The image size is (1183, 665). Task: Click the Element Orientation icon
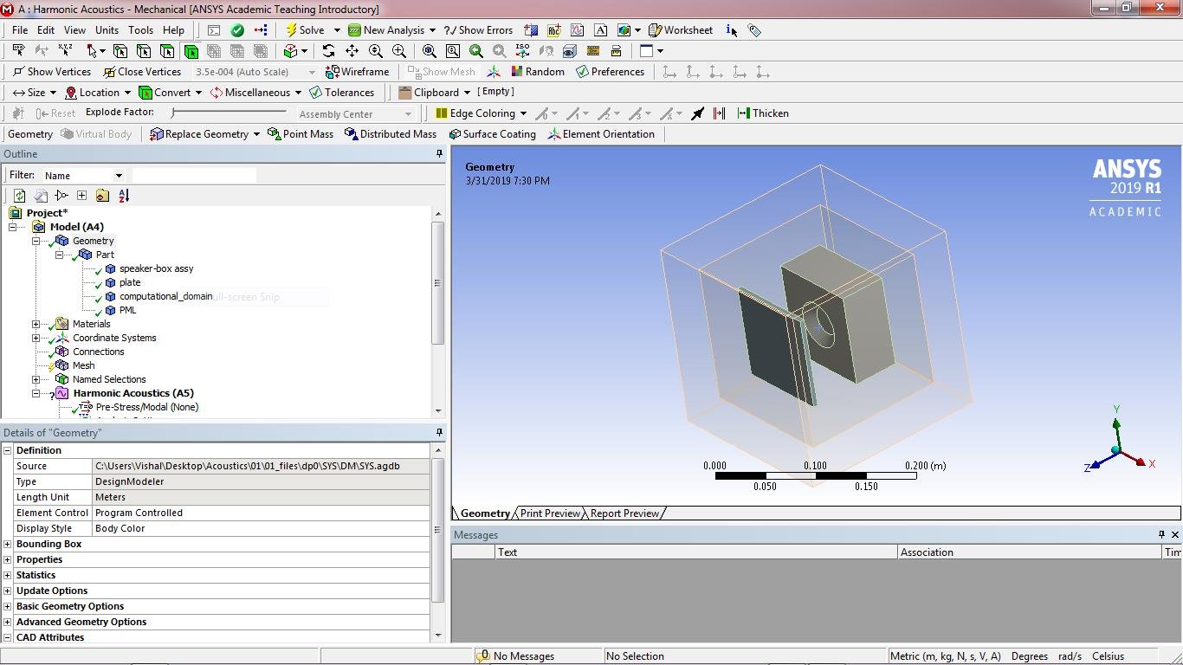point(553,134)
